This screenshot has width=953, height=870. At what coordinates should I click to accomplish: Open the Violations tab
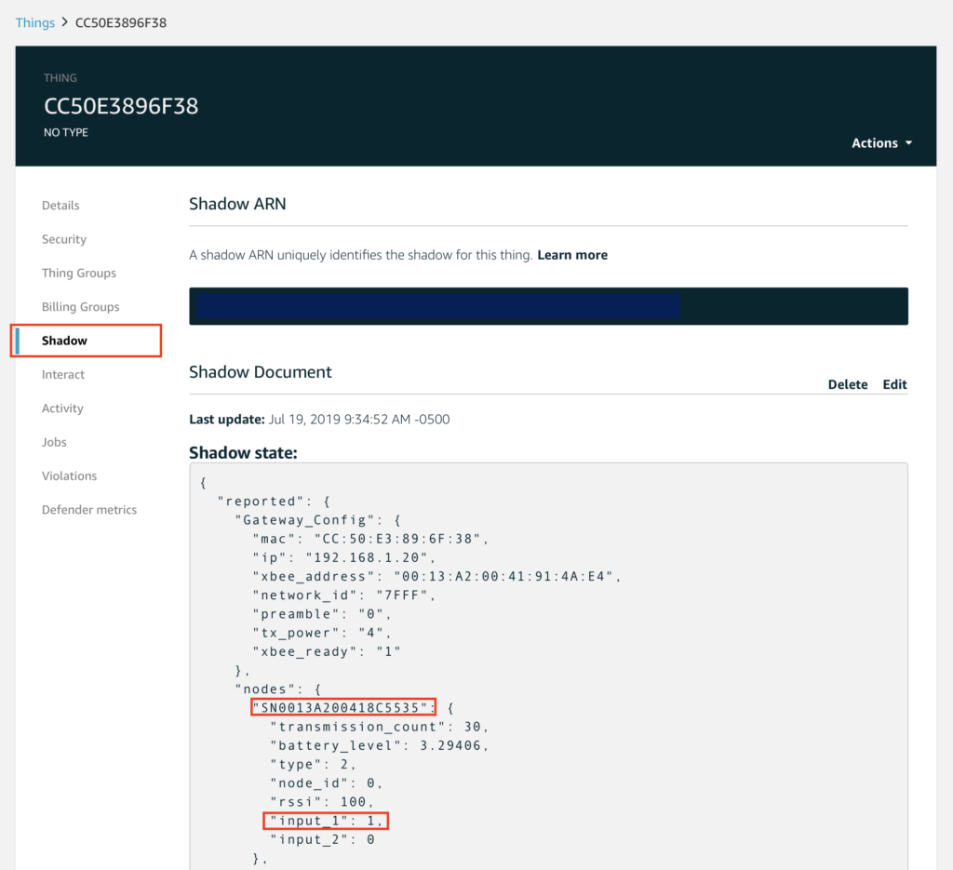click(69, 475)
